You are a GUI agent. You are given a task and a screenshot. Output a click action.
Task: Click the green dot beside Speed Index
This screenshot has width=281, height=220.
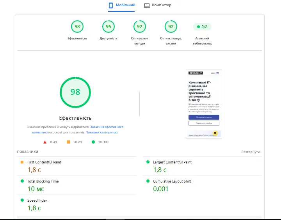pyautogui.click(x=22, y=200)
